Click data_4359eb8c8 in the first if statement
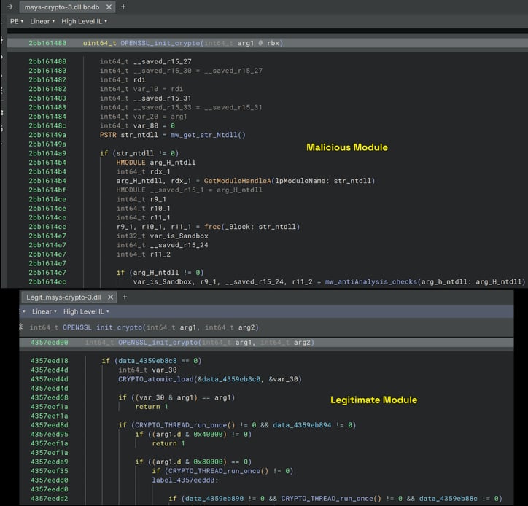528x506 pixels. point(147,361)
